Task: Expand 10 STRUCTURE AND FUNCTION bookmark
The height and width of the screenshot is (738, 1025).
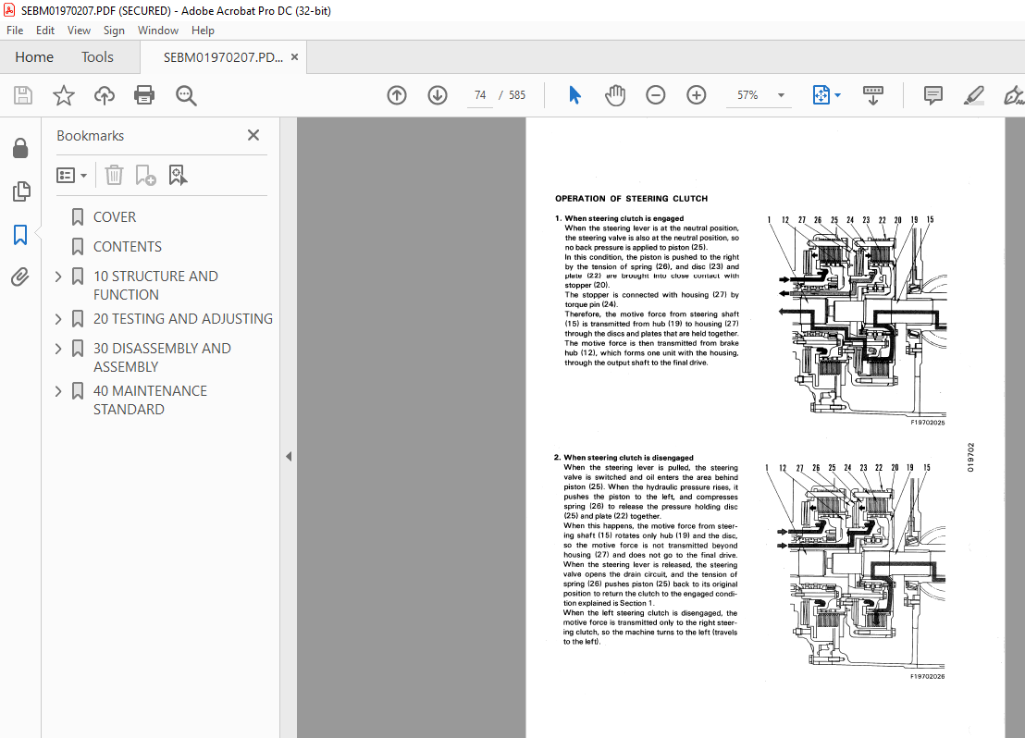Action: [x=58, y=277]
